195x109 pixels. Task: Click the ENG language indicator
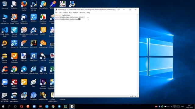(x=182, y=106)
